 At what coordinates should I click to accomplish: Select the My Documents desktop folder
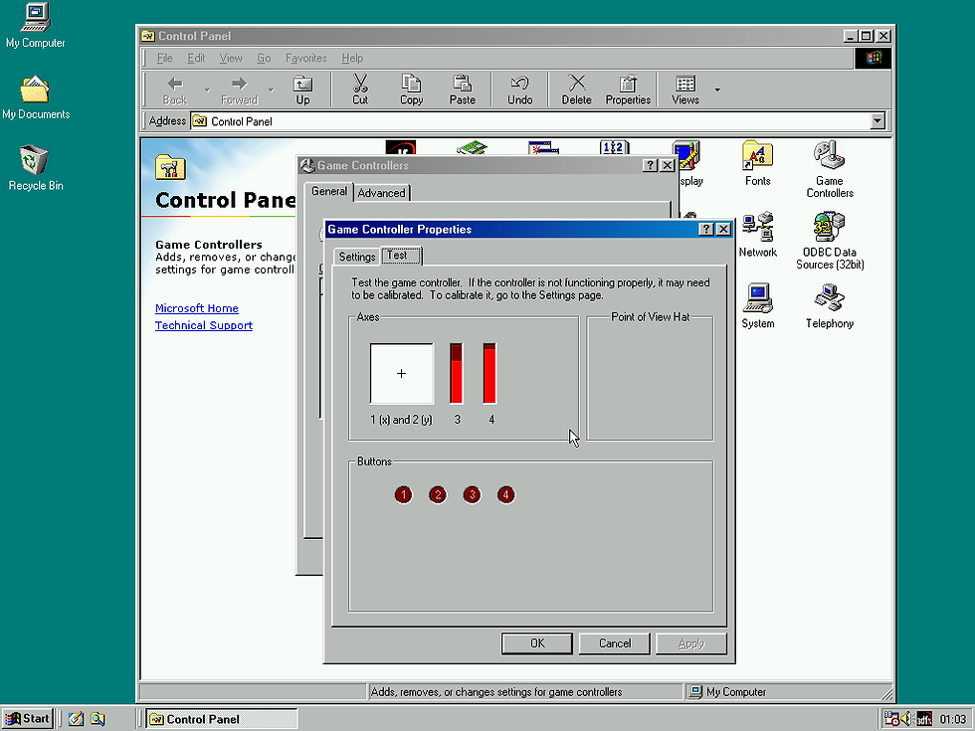[x=36, y=97]
